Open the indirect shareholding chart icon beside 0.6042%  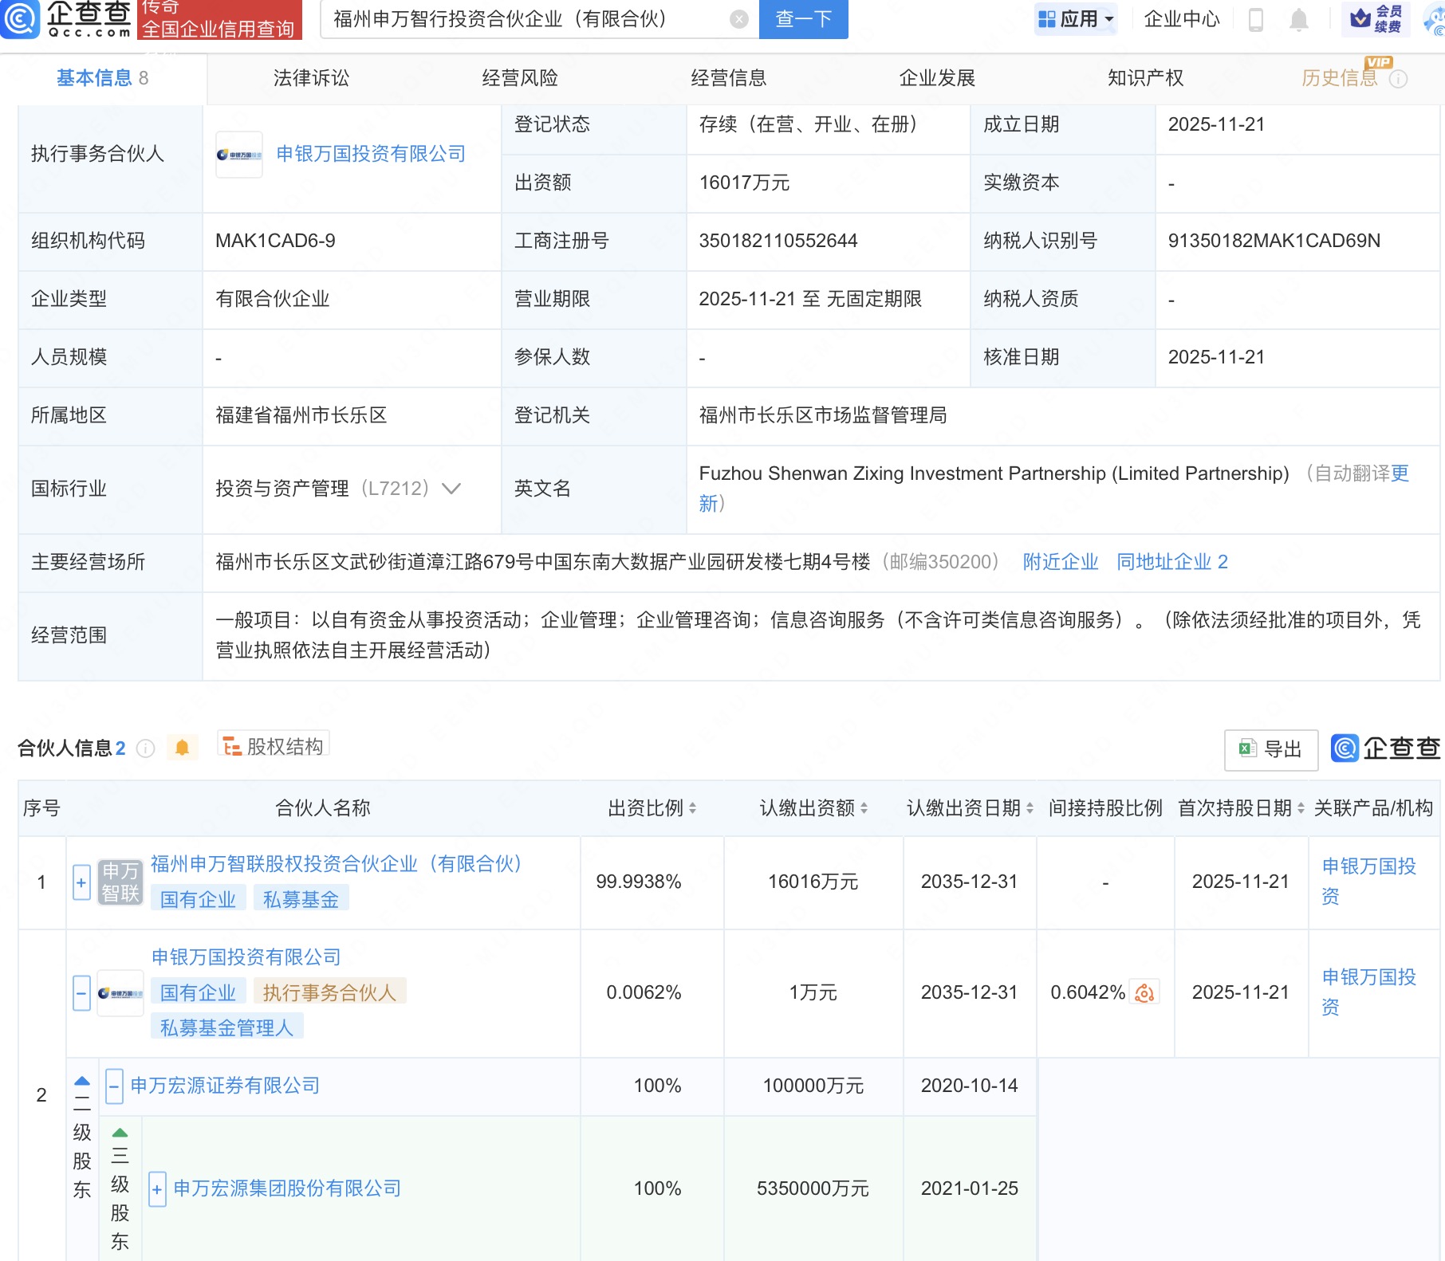[x=1144, y=992]
